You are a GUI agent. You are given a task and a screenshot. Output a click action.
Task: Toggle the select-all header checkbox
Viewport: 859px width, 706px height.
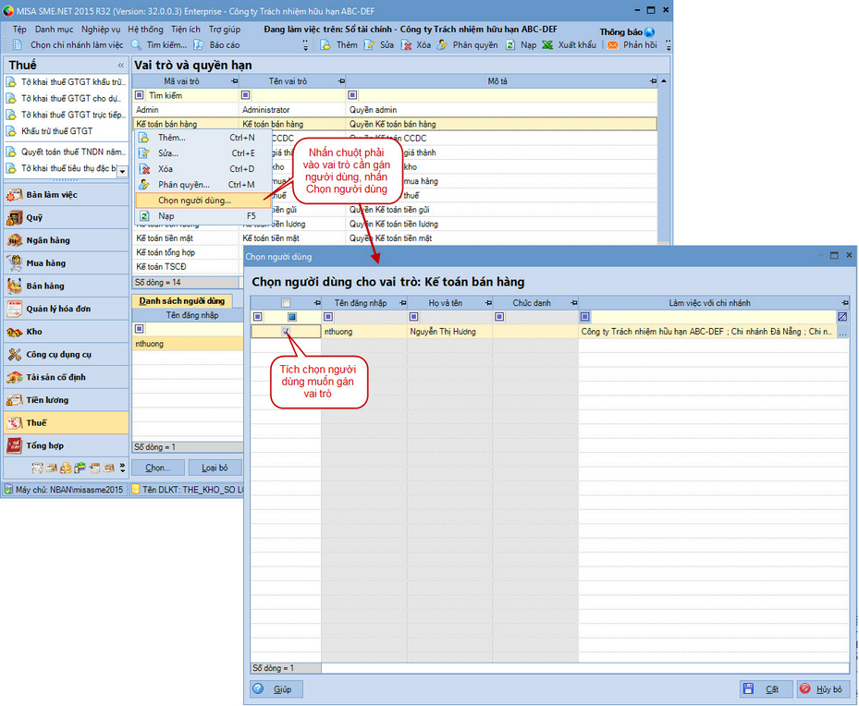(286, 303)
